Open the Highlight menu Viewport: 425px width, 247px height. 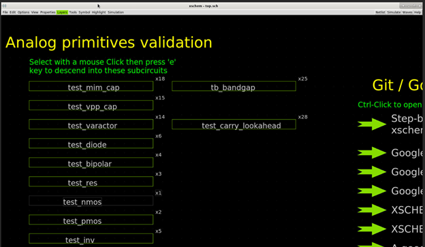click(99, 12)
